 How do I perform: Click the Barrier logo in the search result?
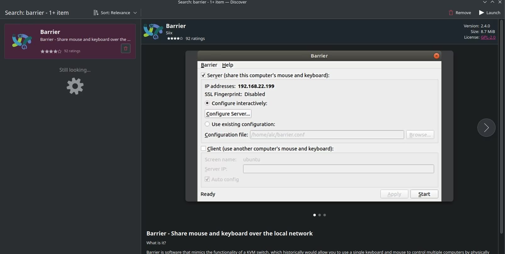pyautogui.click(x=22, y=41)
